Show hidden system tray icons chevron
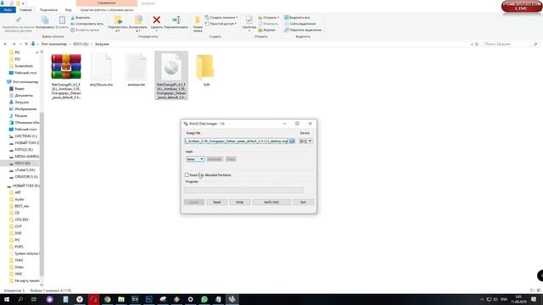543x305 pixels. [x=482, y=299]
